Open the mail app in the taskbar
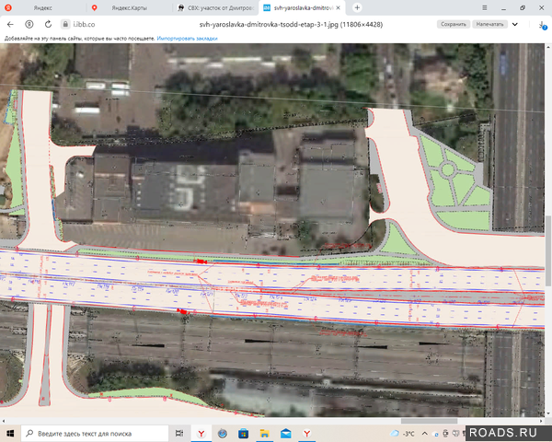Image resolution: width=552 pixels, height=442 pixels. click(x=286, y=433)
